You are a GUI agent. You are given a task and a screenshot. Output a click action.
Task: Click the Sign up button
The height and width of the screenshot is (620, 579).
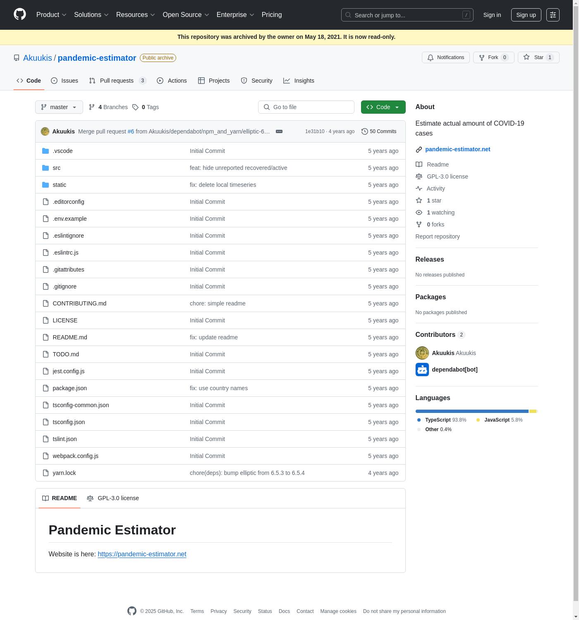[526, 15]
